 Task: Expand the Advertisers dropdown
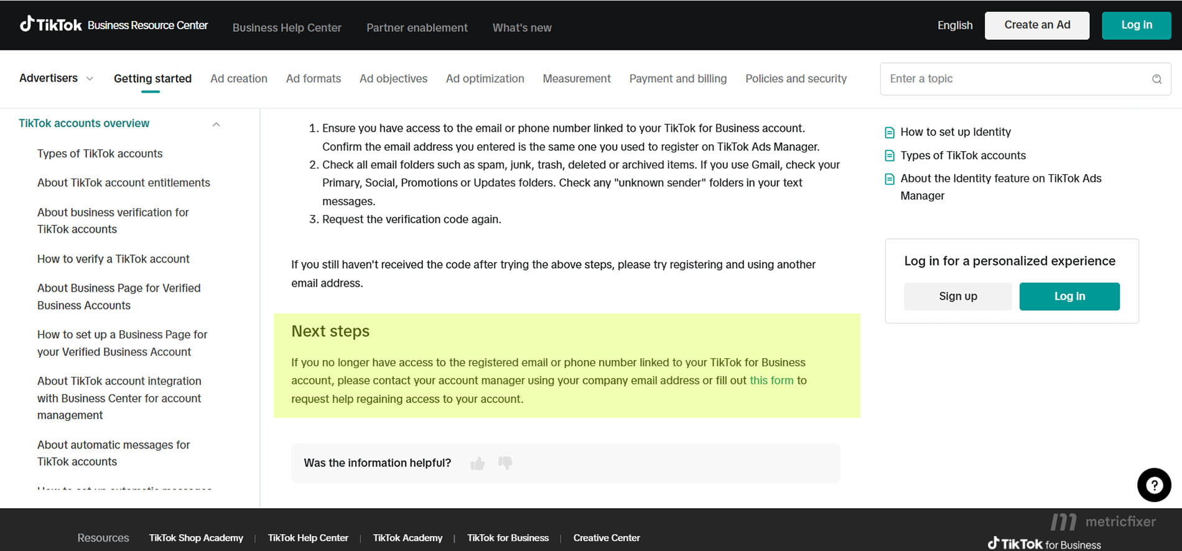(x=56, y=78)
